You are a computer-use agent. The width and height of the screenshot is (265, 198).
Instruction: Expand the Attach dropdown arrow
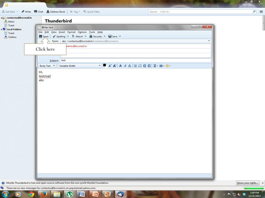tap(85, 36)
